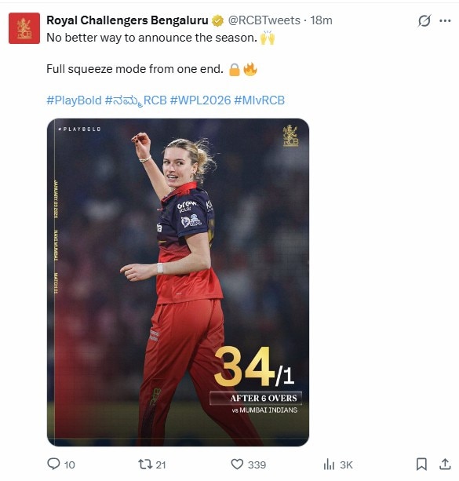Click the @RCBTweets handle
459x481 pixels.
[264, 20]
